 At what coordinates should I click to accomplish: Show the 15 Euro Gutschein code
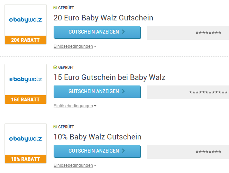click(x=97, y=92)
